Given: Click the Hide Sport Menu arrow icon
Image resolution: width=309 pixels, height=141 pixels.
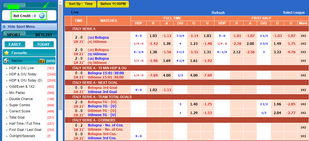Looking at the screenshot, I should coord(4,27).
